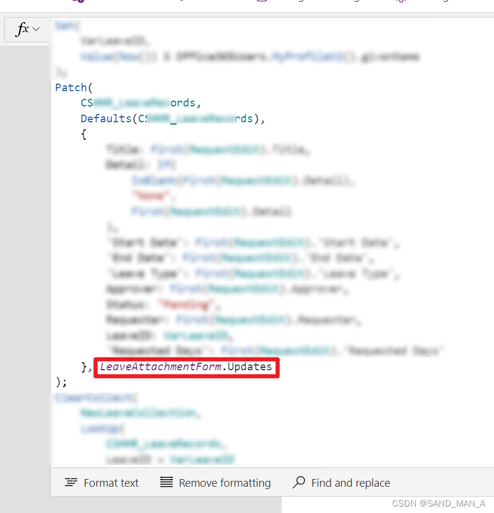Click the Format text icon

[71, 483]
